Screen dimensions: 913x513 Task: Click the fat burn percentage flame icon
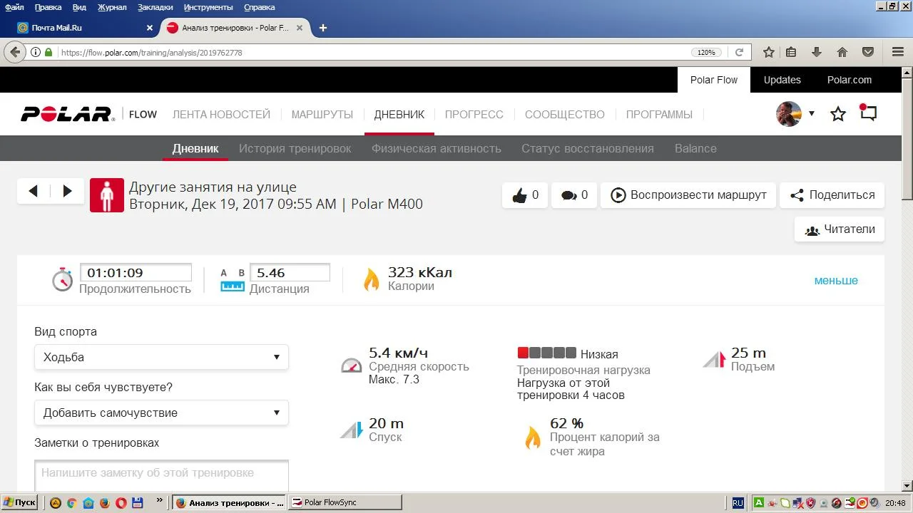click(x=533, y=437)
